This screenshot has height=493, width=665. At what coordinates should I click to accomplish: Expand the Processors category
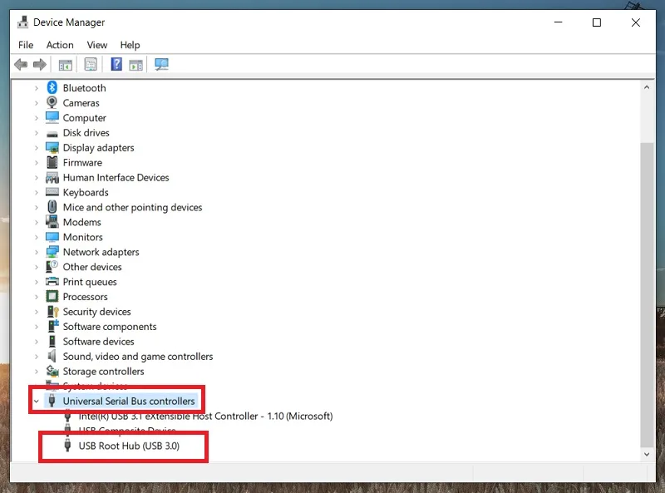coord(37,297)
